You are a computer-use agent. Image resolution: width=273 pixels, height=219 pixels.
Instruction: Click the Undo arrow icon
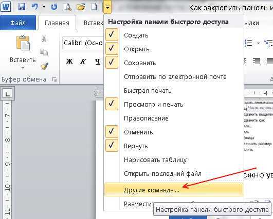[x=35, y=7]
